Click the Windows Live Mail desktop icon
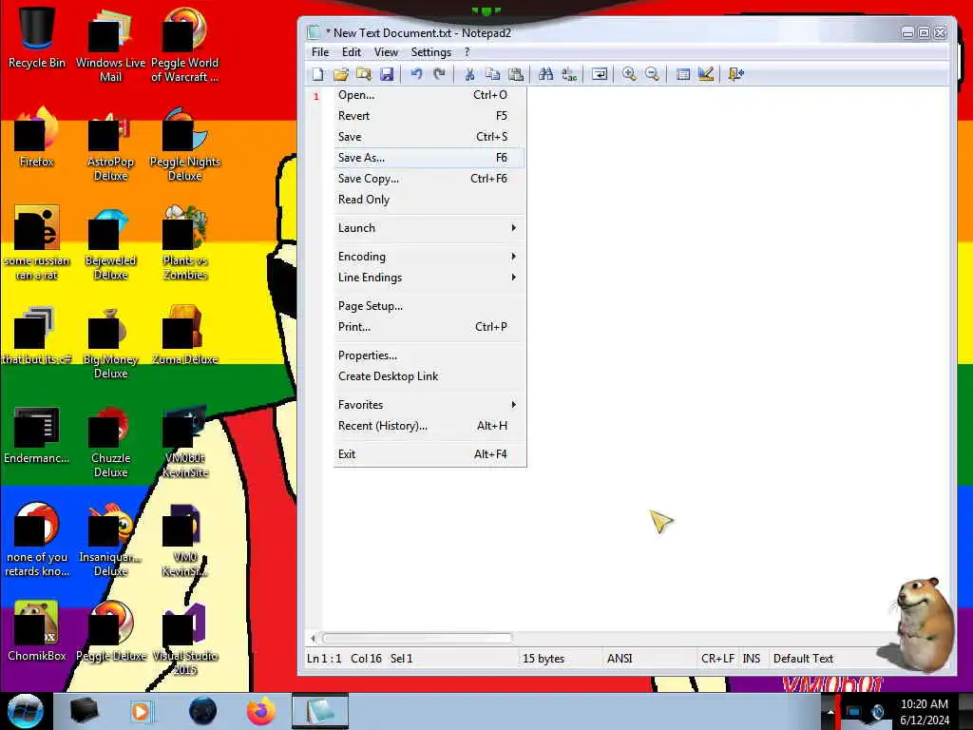This screenshot has width=973, height=730. pyautogui.click(x=110, y=45)
